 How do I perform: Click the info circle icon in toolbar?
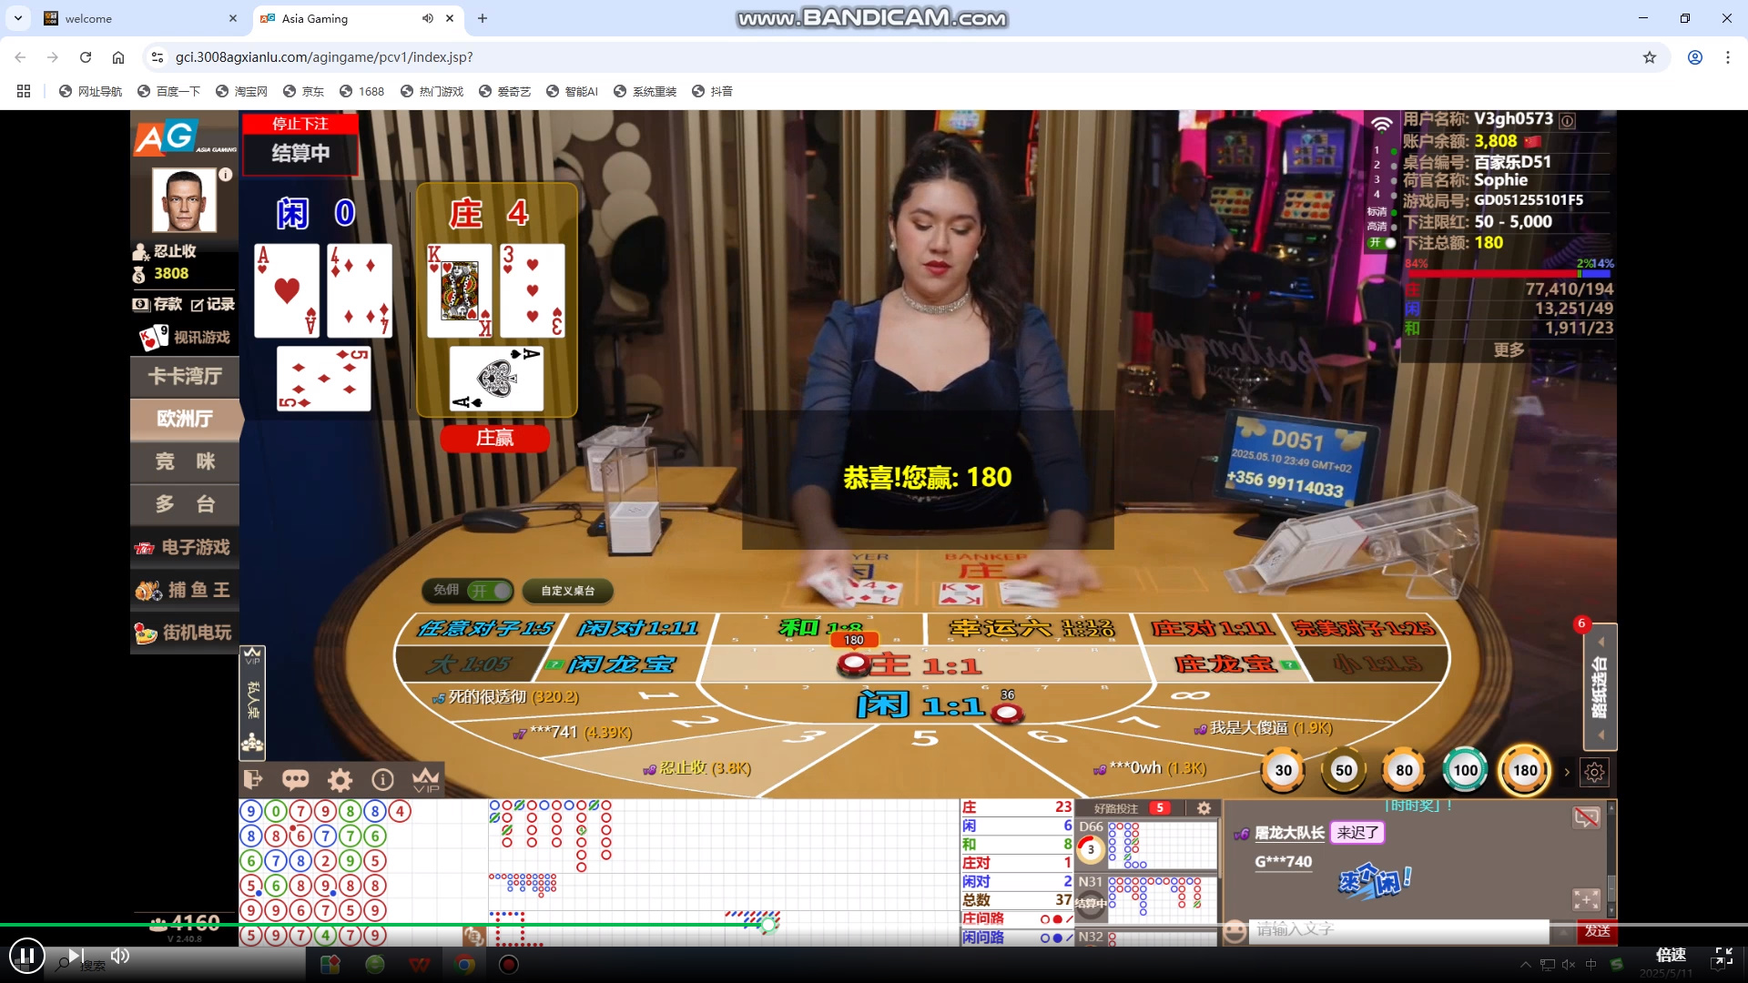click(383, 779)
